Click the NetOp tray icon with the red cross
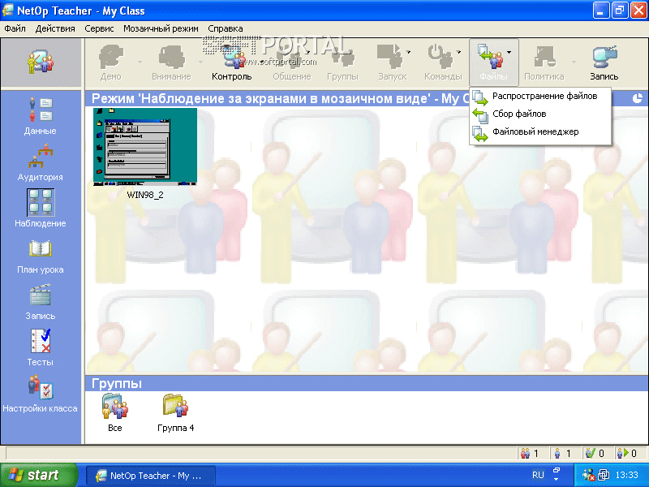649x487 pixels. (x=588, y=475)
